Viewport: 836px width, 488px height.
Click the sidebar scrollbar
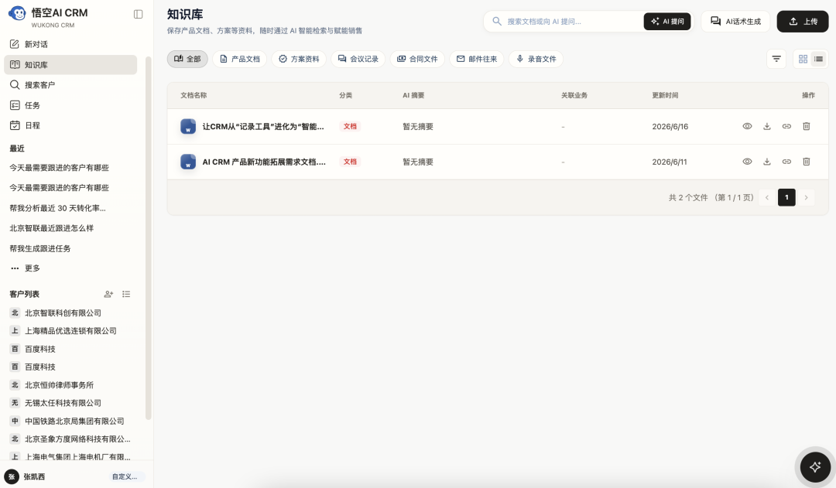click(148, 238)
